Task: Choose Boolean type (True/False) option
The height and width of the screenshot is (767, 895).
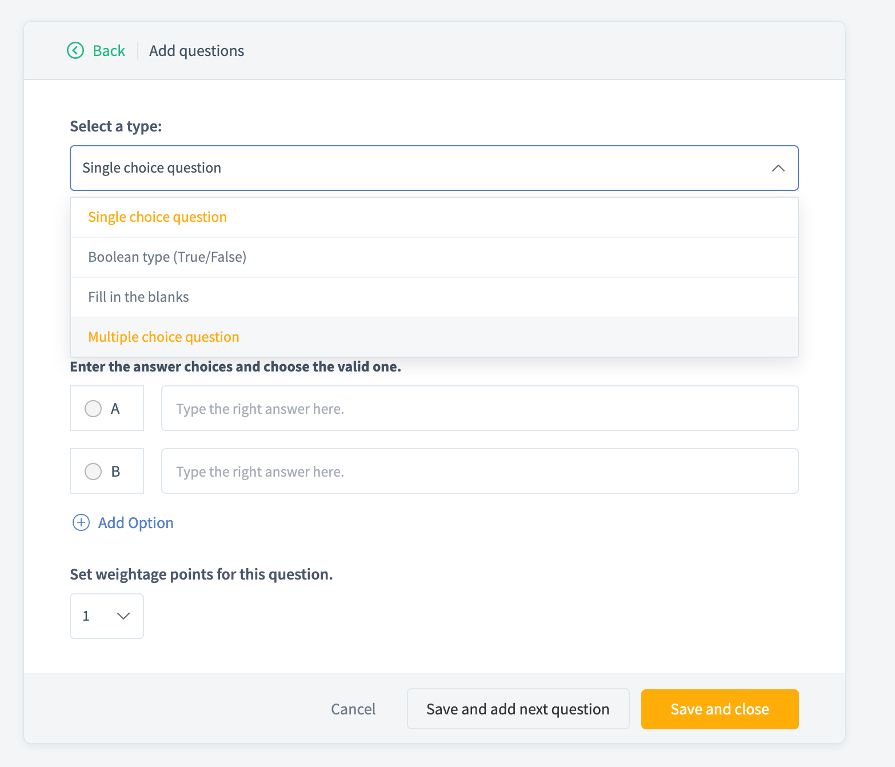Action: point(167,257)
